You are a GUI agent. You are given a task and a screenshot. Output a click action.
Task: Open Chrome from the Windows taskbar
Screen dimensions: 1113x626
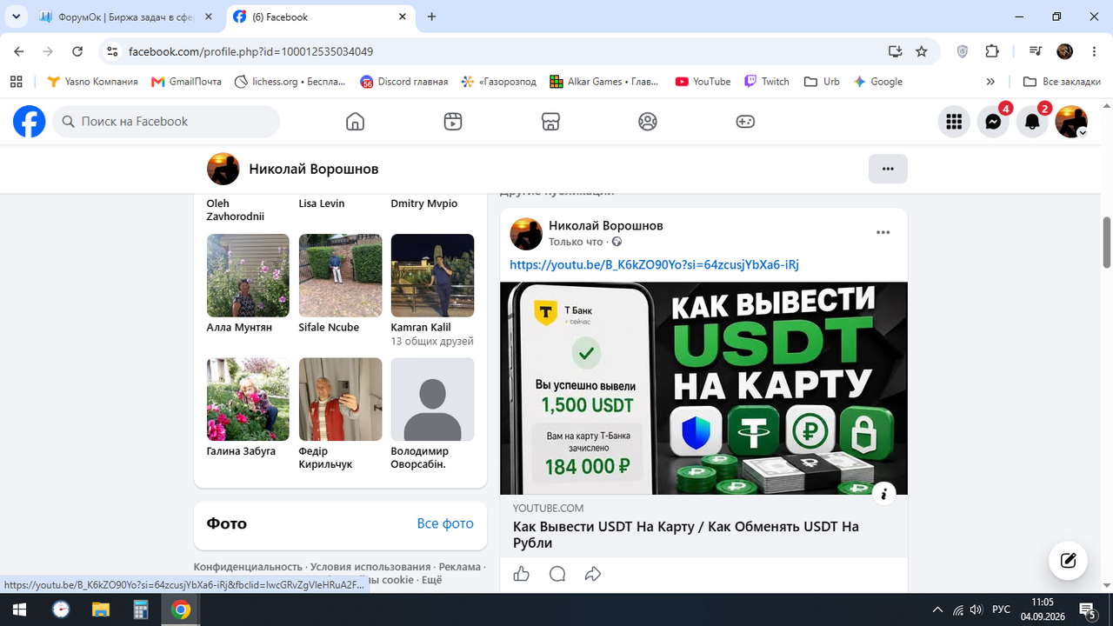[x=181, y=609]
